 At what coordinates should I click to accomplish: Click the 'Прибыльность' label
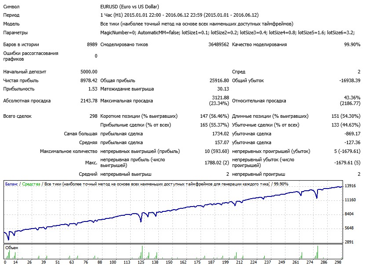pos(19,89)
